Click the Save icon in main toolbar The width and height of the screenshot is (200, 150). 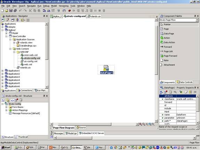11,10
